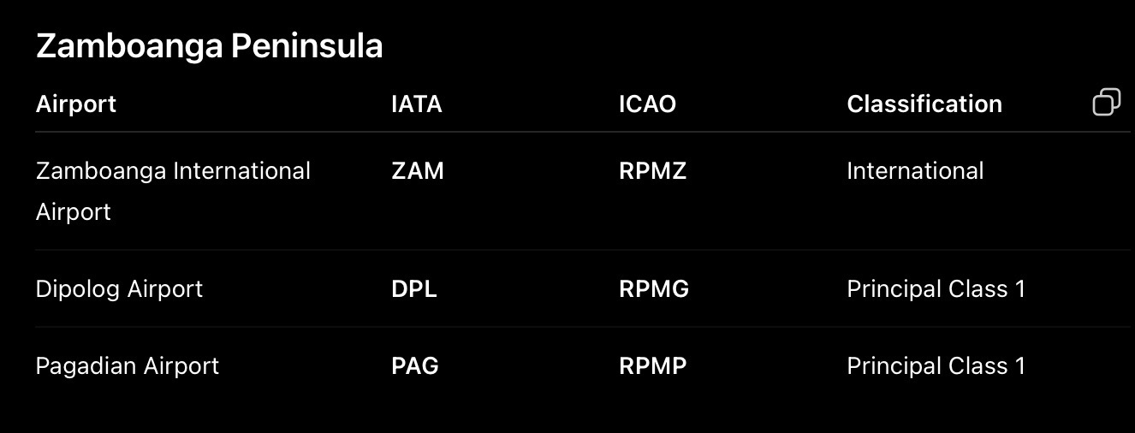This screenshot has height=433, width=1135.
Task: Click the Airport column header
Action: tap(76, 104)
